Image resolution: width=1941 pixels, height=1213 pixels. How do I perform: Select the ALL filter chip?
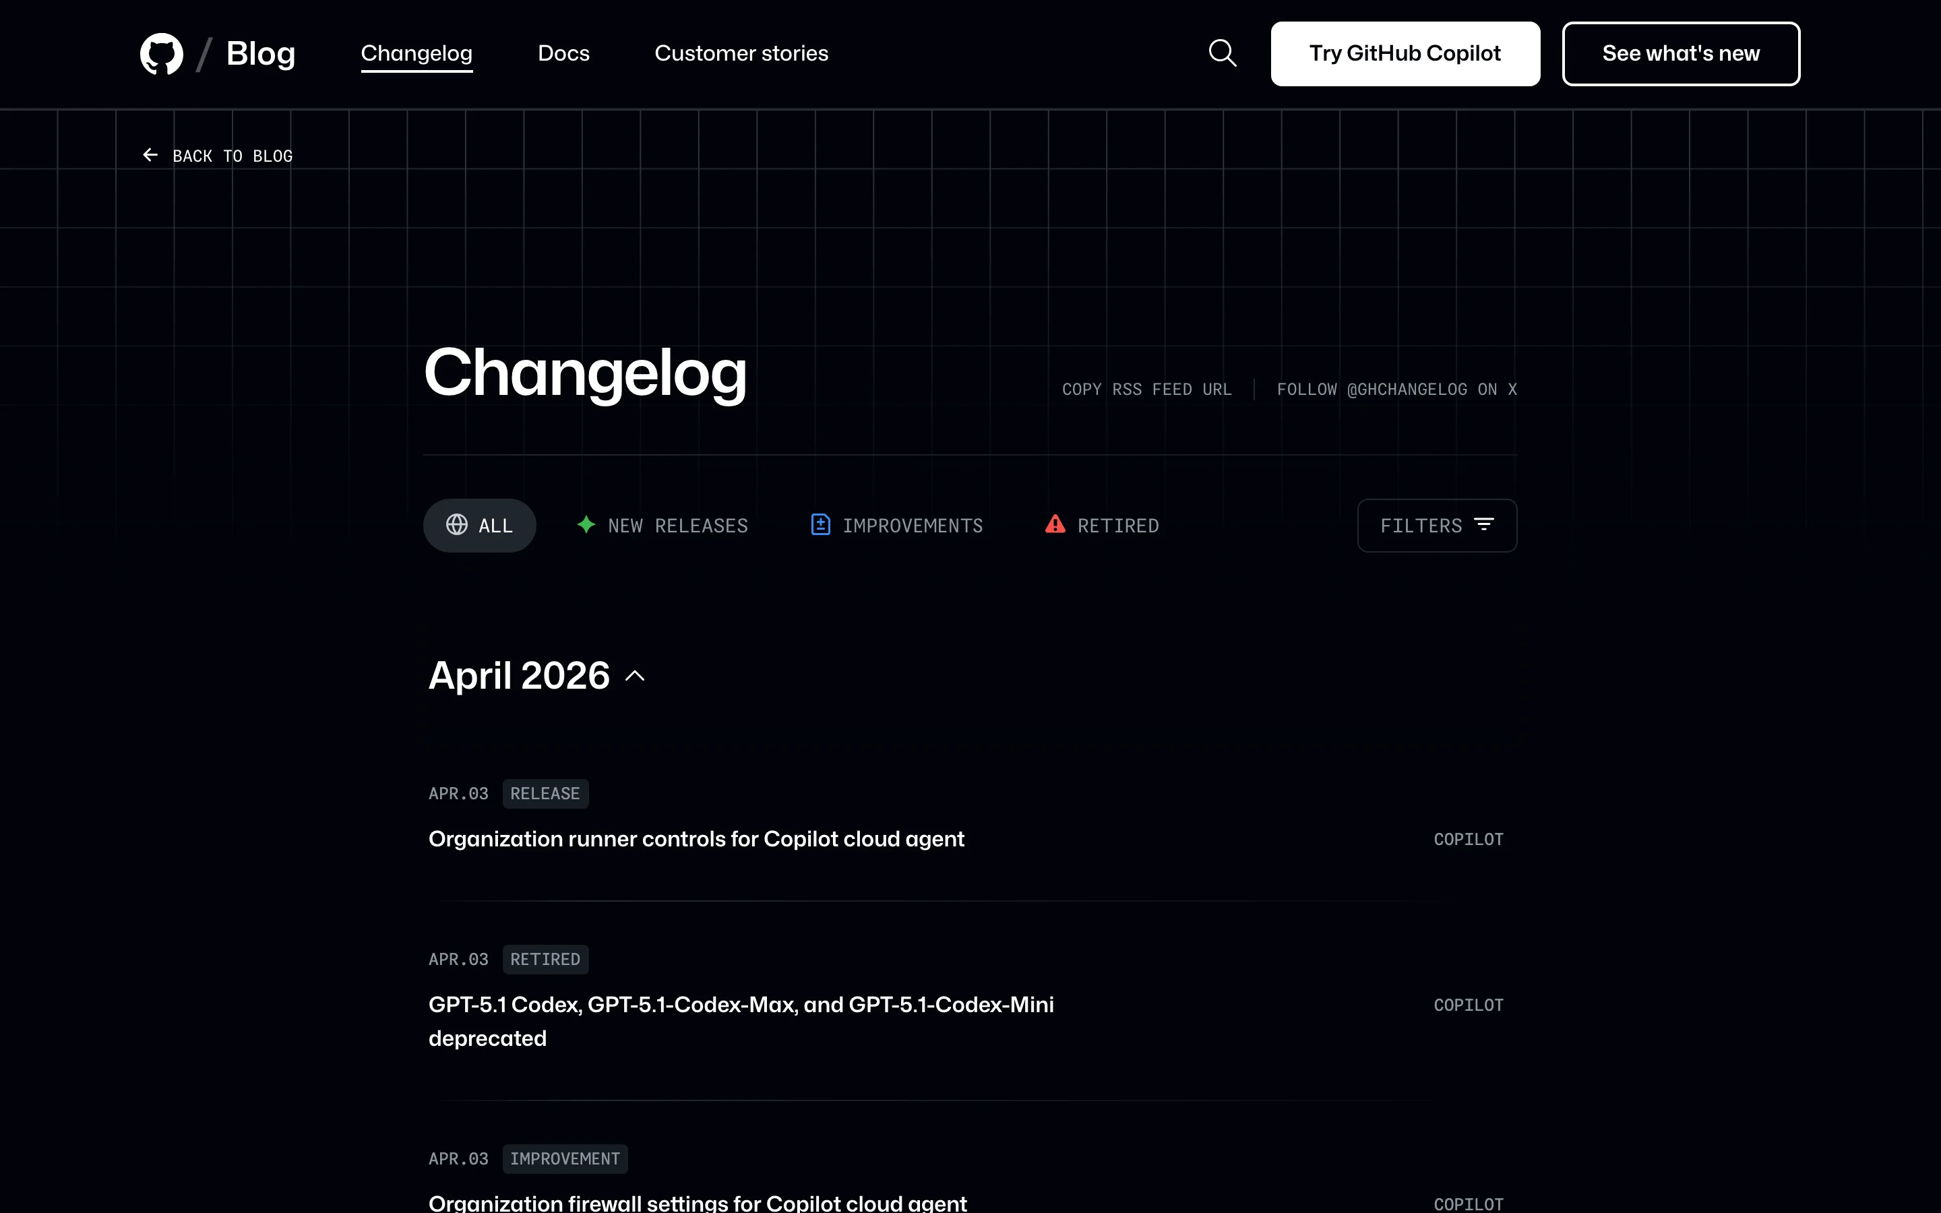[480, 525]
